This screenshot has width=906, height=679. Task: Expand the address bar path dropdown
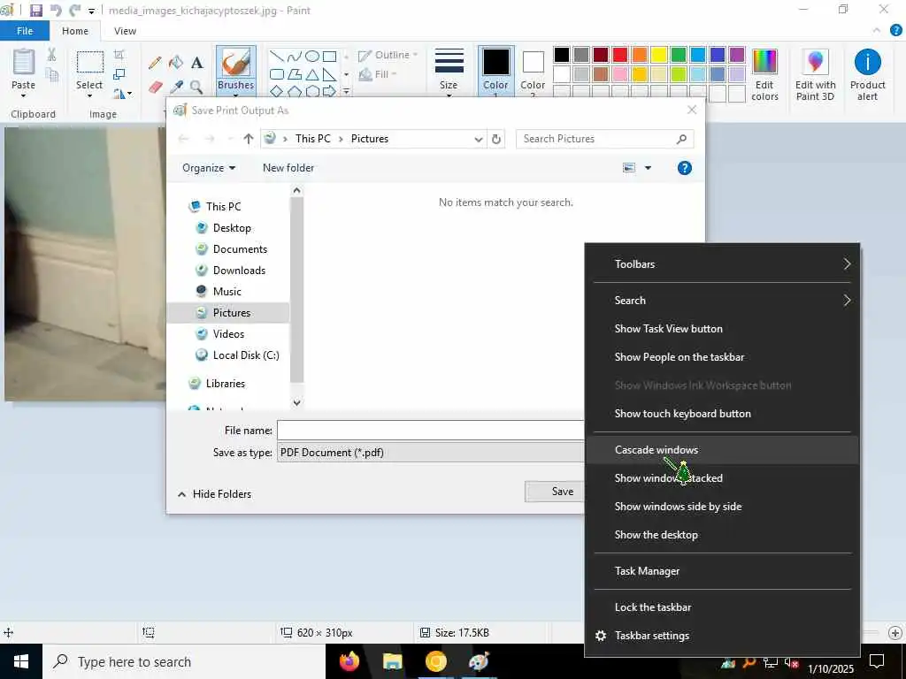[x=478, y=139]
